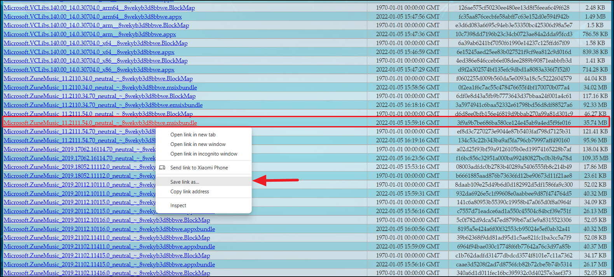Open ZuneMusic 2019.20112.10116.0 appxbundle link
The width and height of the screenshot is (614, 277).
point(109,229)
